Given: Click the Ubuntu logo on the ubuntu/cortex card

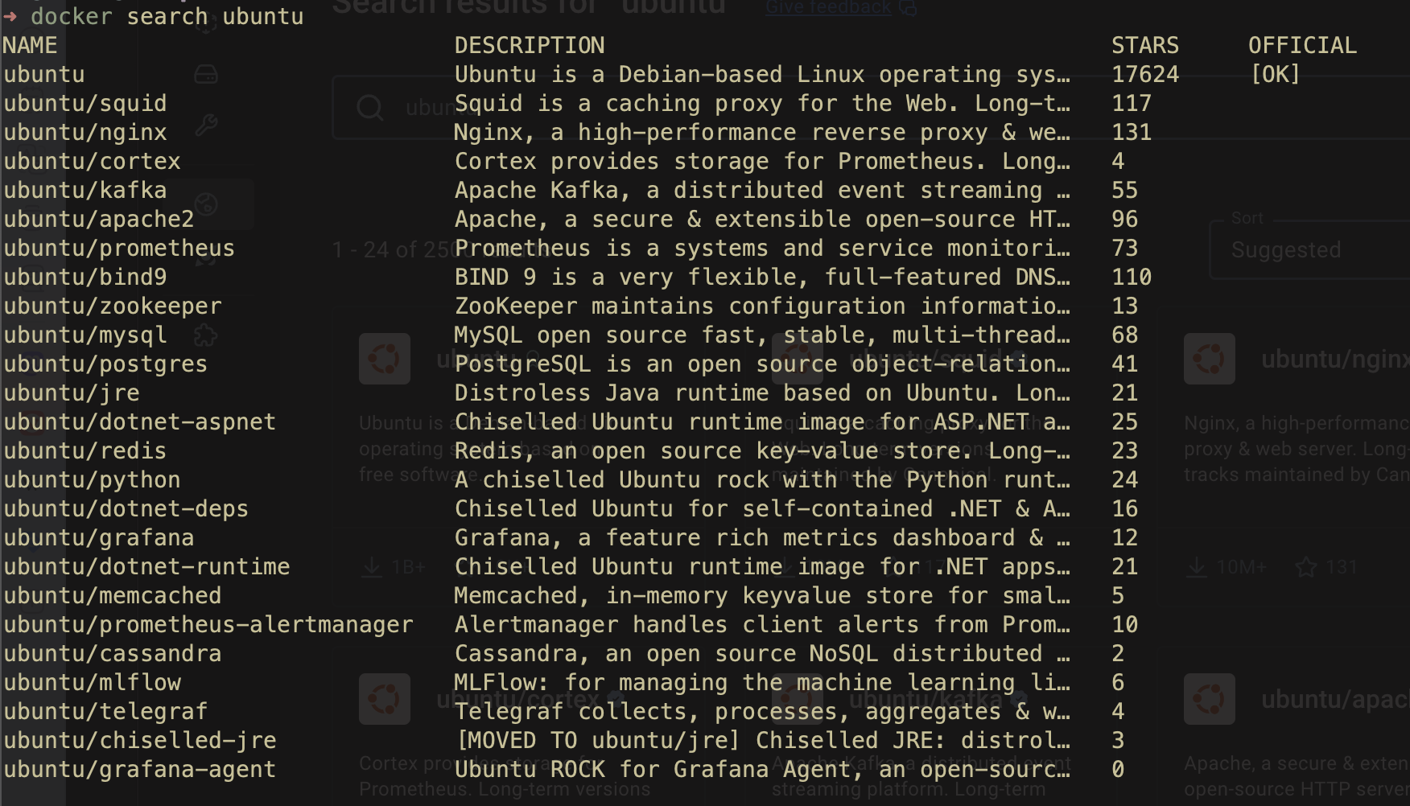Looking at the screenshot, I should tap(385, 699).
